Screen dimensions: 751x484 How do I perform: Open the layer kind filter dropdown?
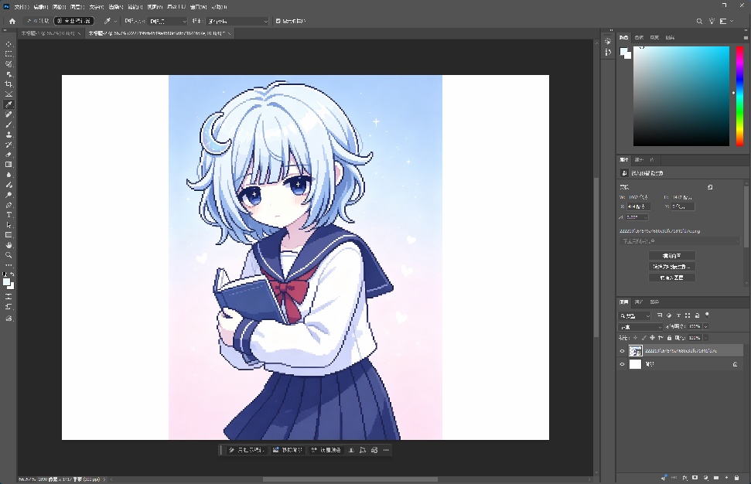[635, 315]
